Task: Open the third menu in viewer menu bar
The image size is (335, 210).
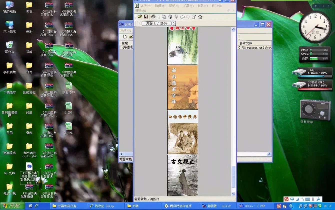Action: coord(174,6)
